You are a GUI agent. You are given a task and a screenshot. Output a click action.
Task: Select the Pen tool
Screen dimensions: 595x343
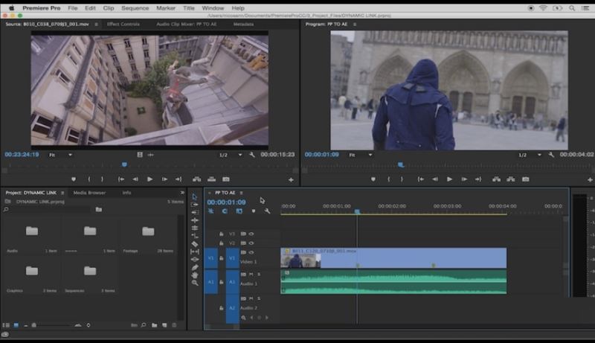(x=195, y=268)
